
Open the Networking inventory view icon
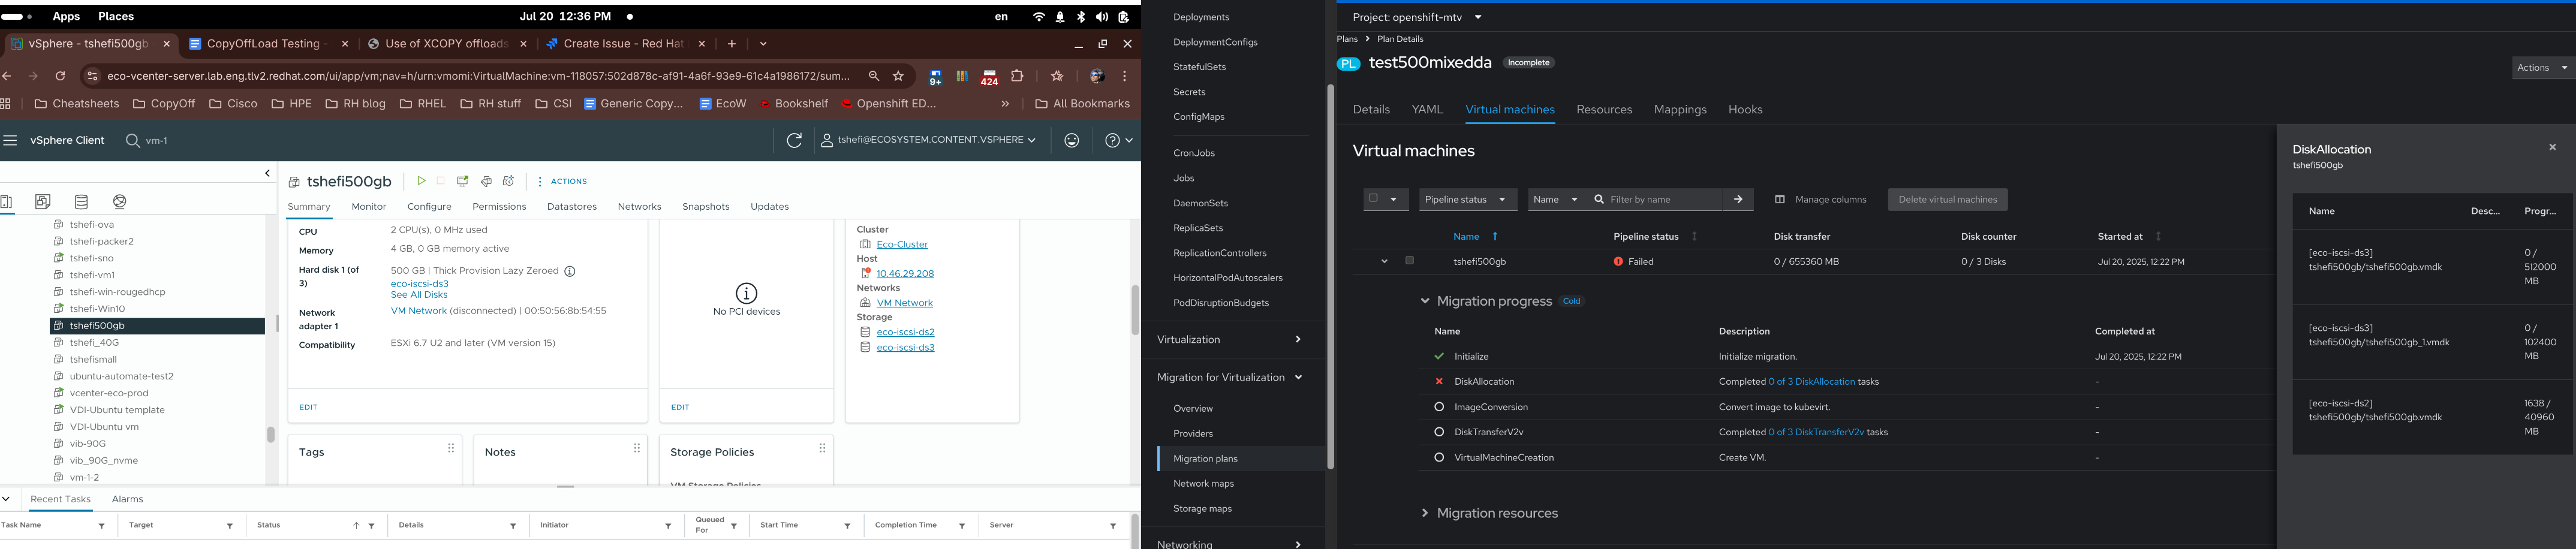click(x=120, y=202)
